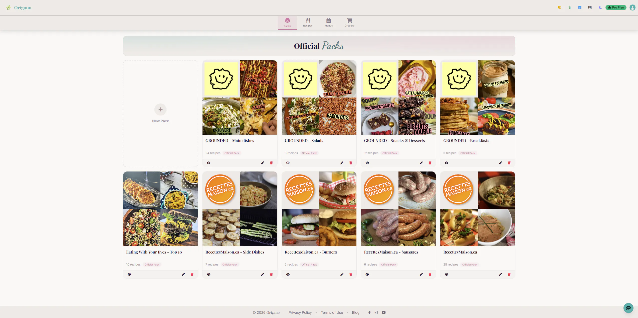Viewport: 638px width, 318px height.
Task: Delete the GROUNDED - Salads pack
Action: point(351,163)
